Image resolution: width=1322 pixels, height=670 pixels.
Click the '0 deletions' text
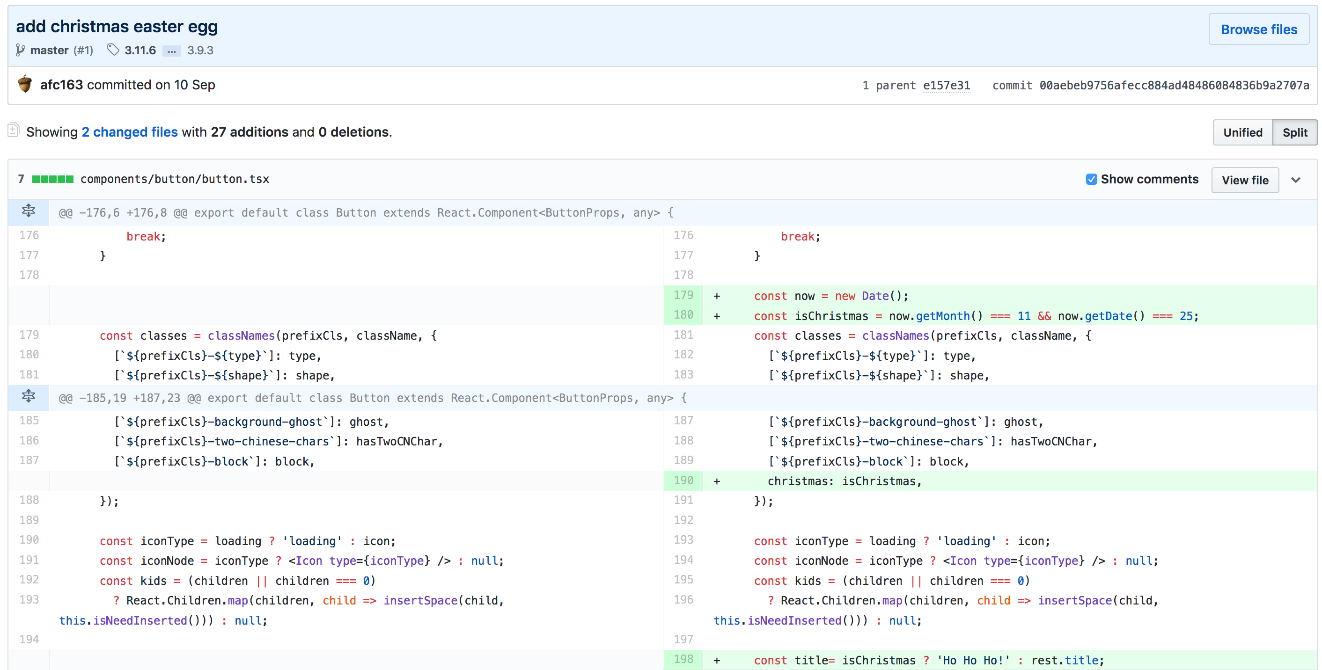tap(353, 132)
